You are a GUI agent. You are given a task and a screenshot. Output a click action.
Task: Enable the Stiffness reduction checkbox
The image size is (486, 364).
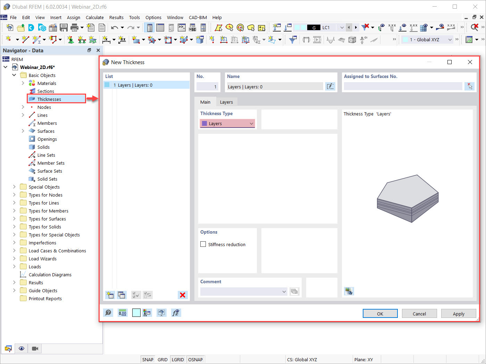pos(203,244)
